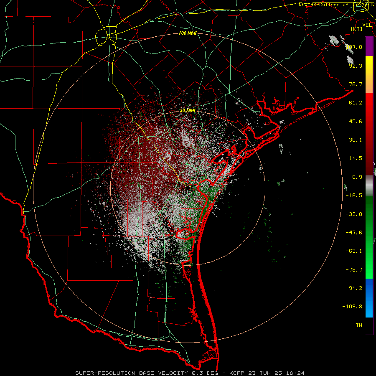
Task: Click the -0.9 value on velocity scale
Action: [x=356, y=177]
